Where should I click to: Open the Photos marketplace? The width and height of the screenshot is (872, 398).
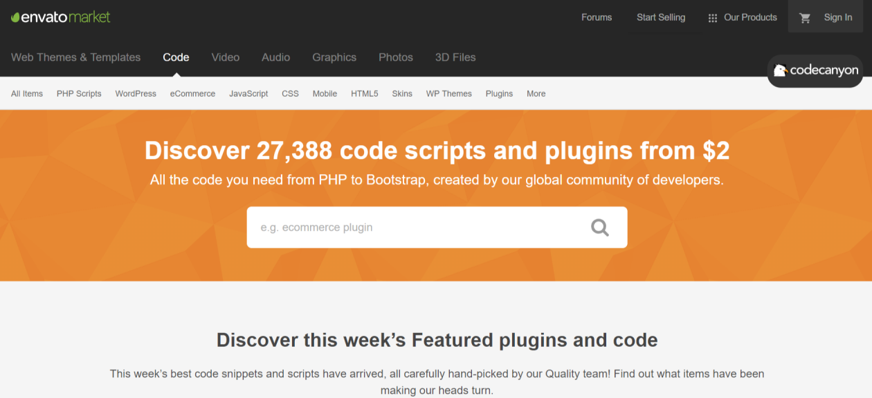396,57
